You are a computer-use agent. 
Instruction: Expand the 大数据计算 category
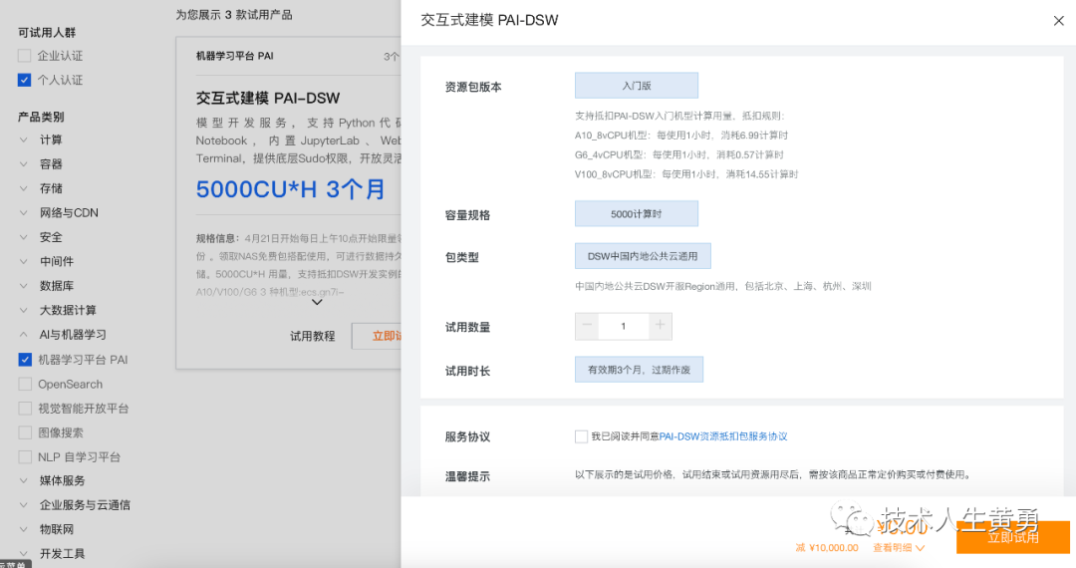tap(23, 310)
